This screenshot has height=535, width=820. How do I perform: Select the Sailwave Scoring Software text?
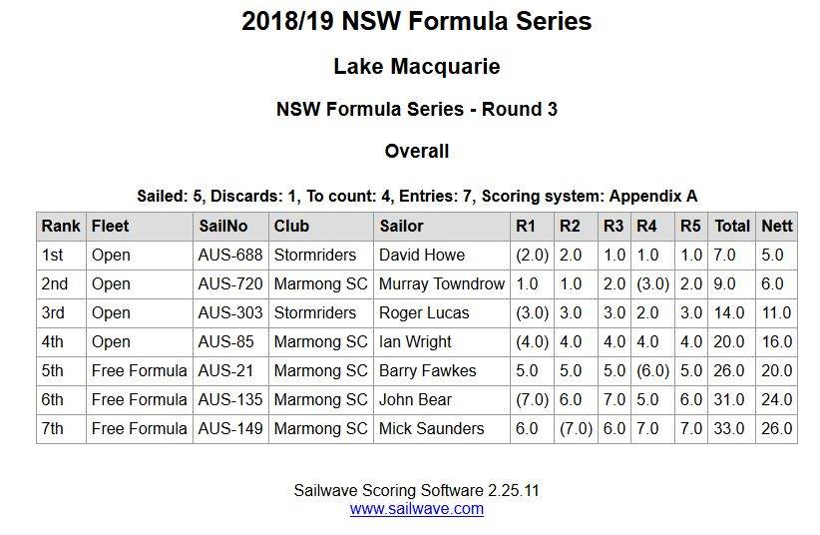pos(416,491)
